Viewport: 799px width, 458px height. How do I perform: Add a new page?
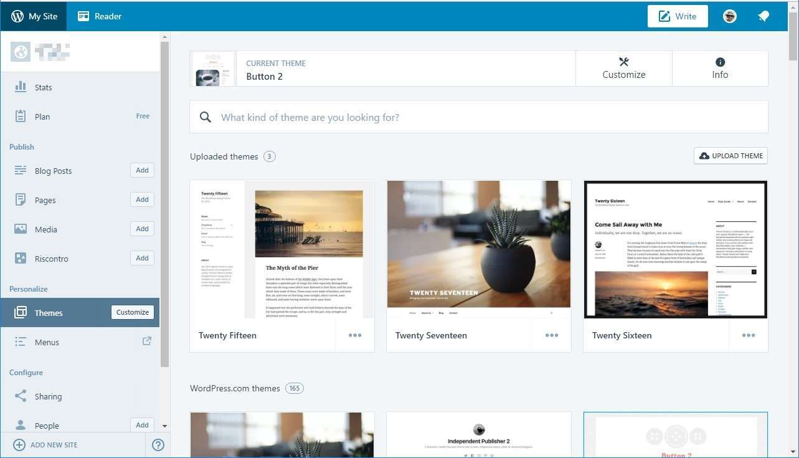point(142,199)
